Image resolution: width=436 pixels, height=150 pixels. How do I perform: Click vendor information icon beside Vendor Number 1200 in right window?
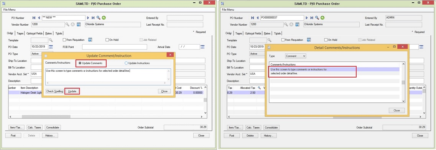pyautogui.click(x=297, y=25)
